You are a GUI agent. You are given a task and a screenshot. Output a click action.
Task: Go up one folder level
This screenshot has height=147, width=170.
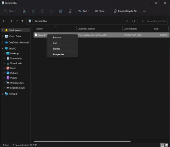[22, 21]
